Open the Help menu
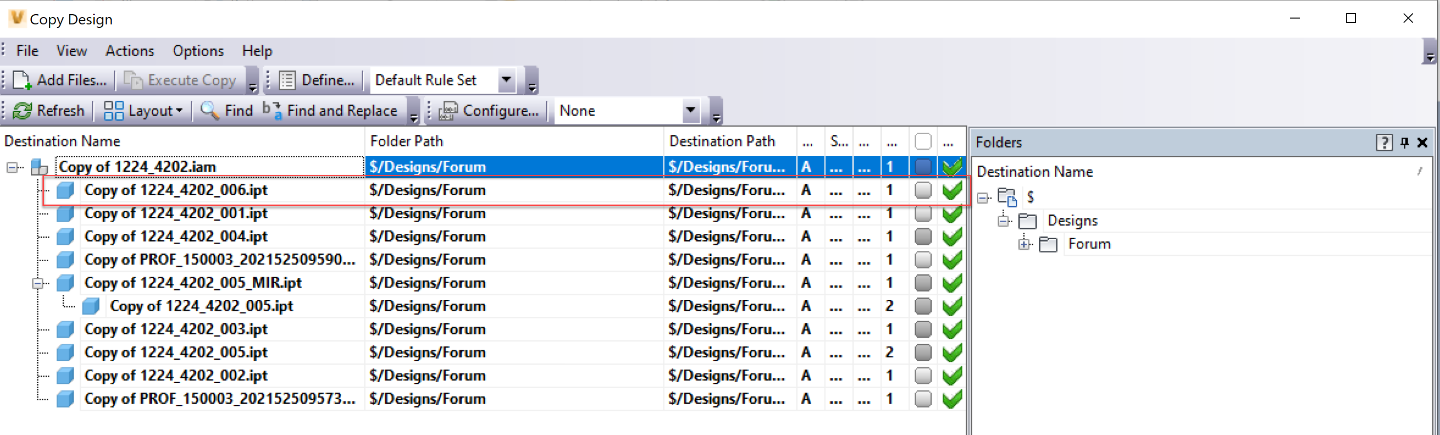 257,51
